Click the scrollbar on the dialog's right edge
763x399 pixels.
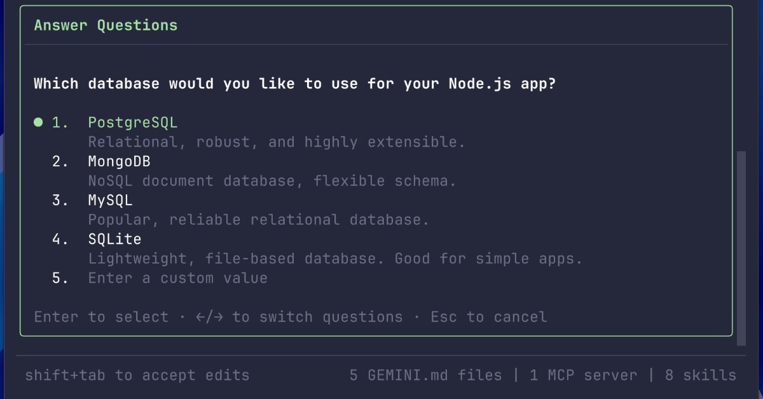741,248
